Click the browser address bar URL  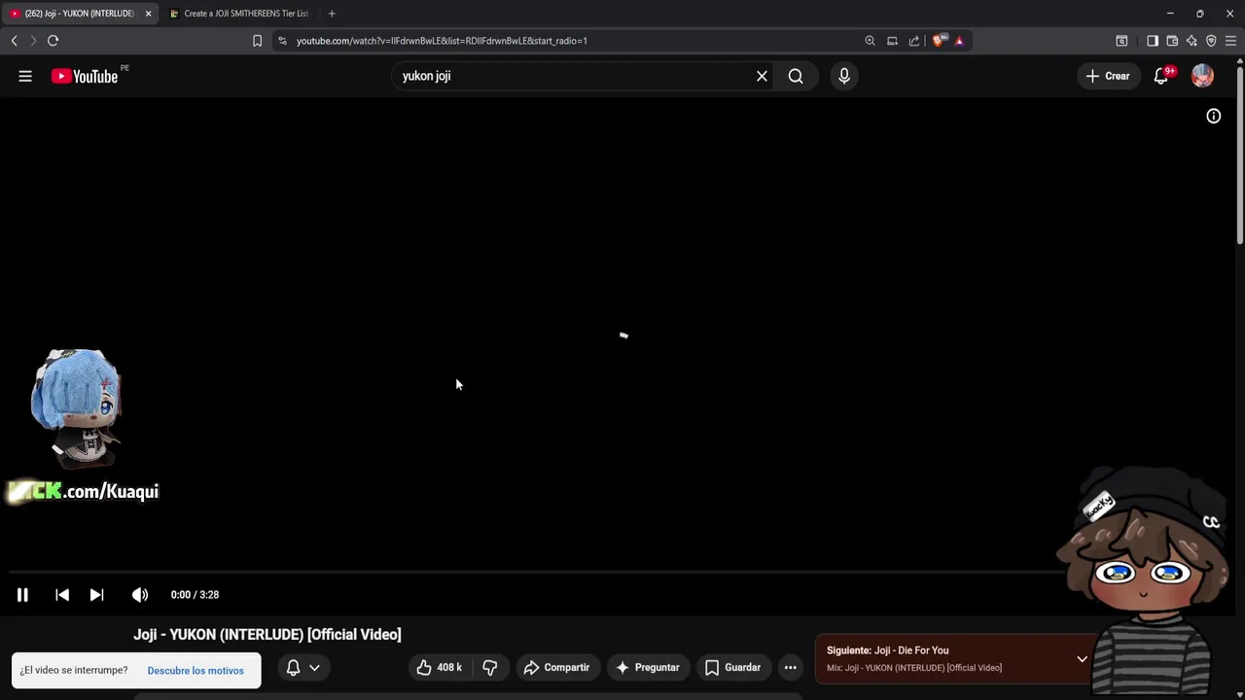[442, 41]
